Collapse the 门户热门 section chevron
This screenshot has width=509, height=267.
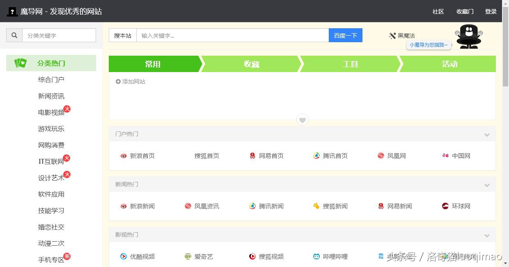click(487, 134)
